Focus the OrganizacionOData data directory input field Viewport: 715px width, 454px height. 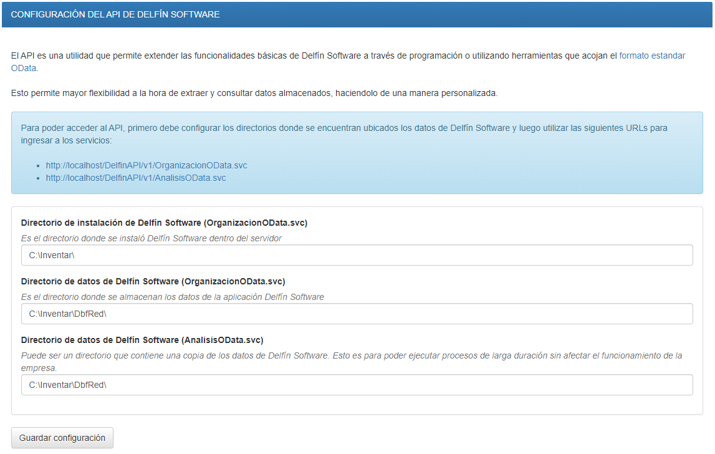357,314
